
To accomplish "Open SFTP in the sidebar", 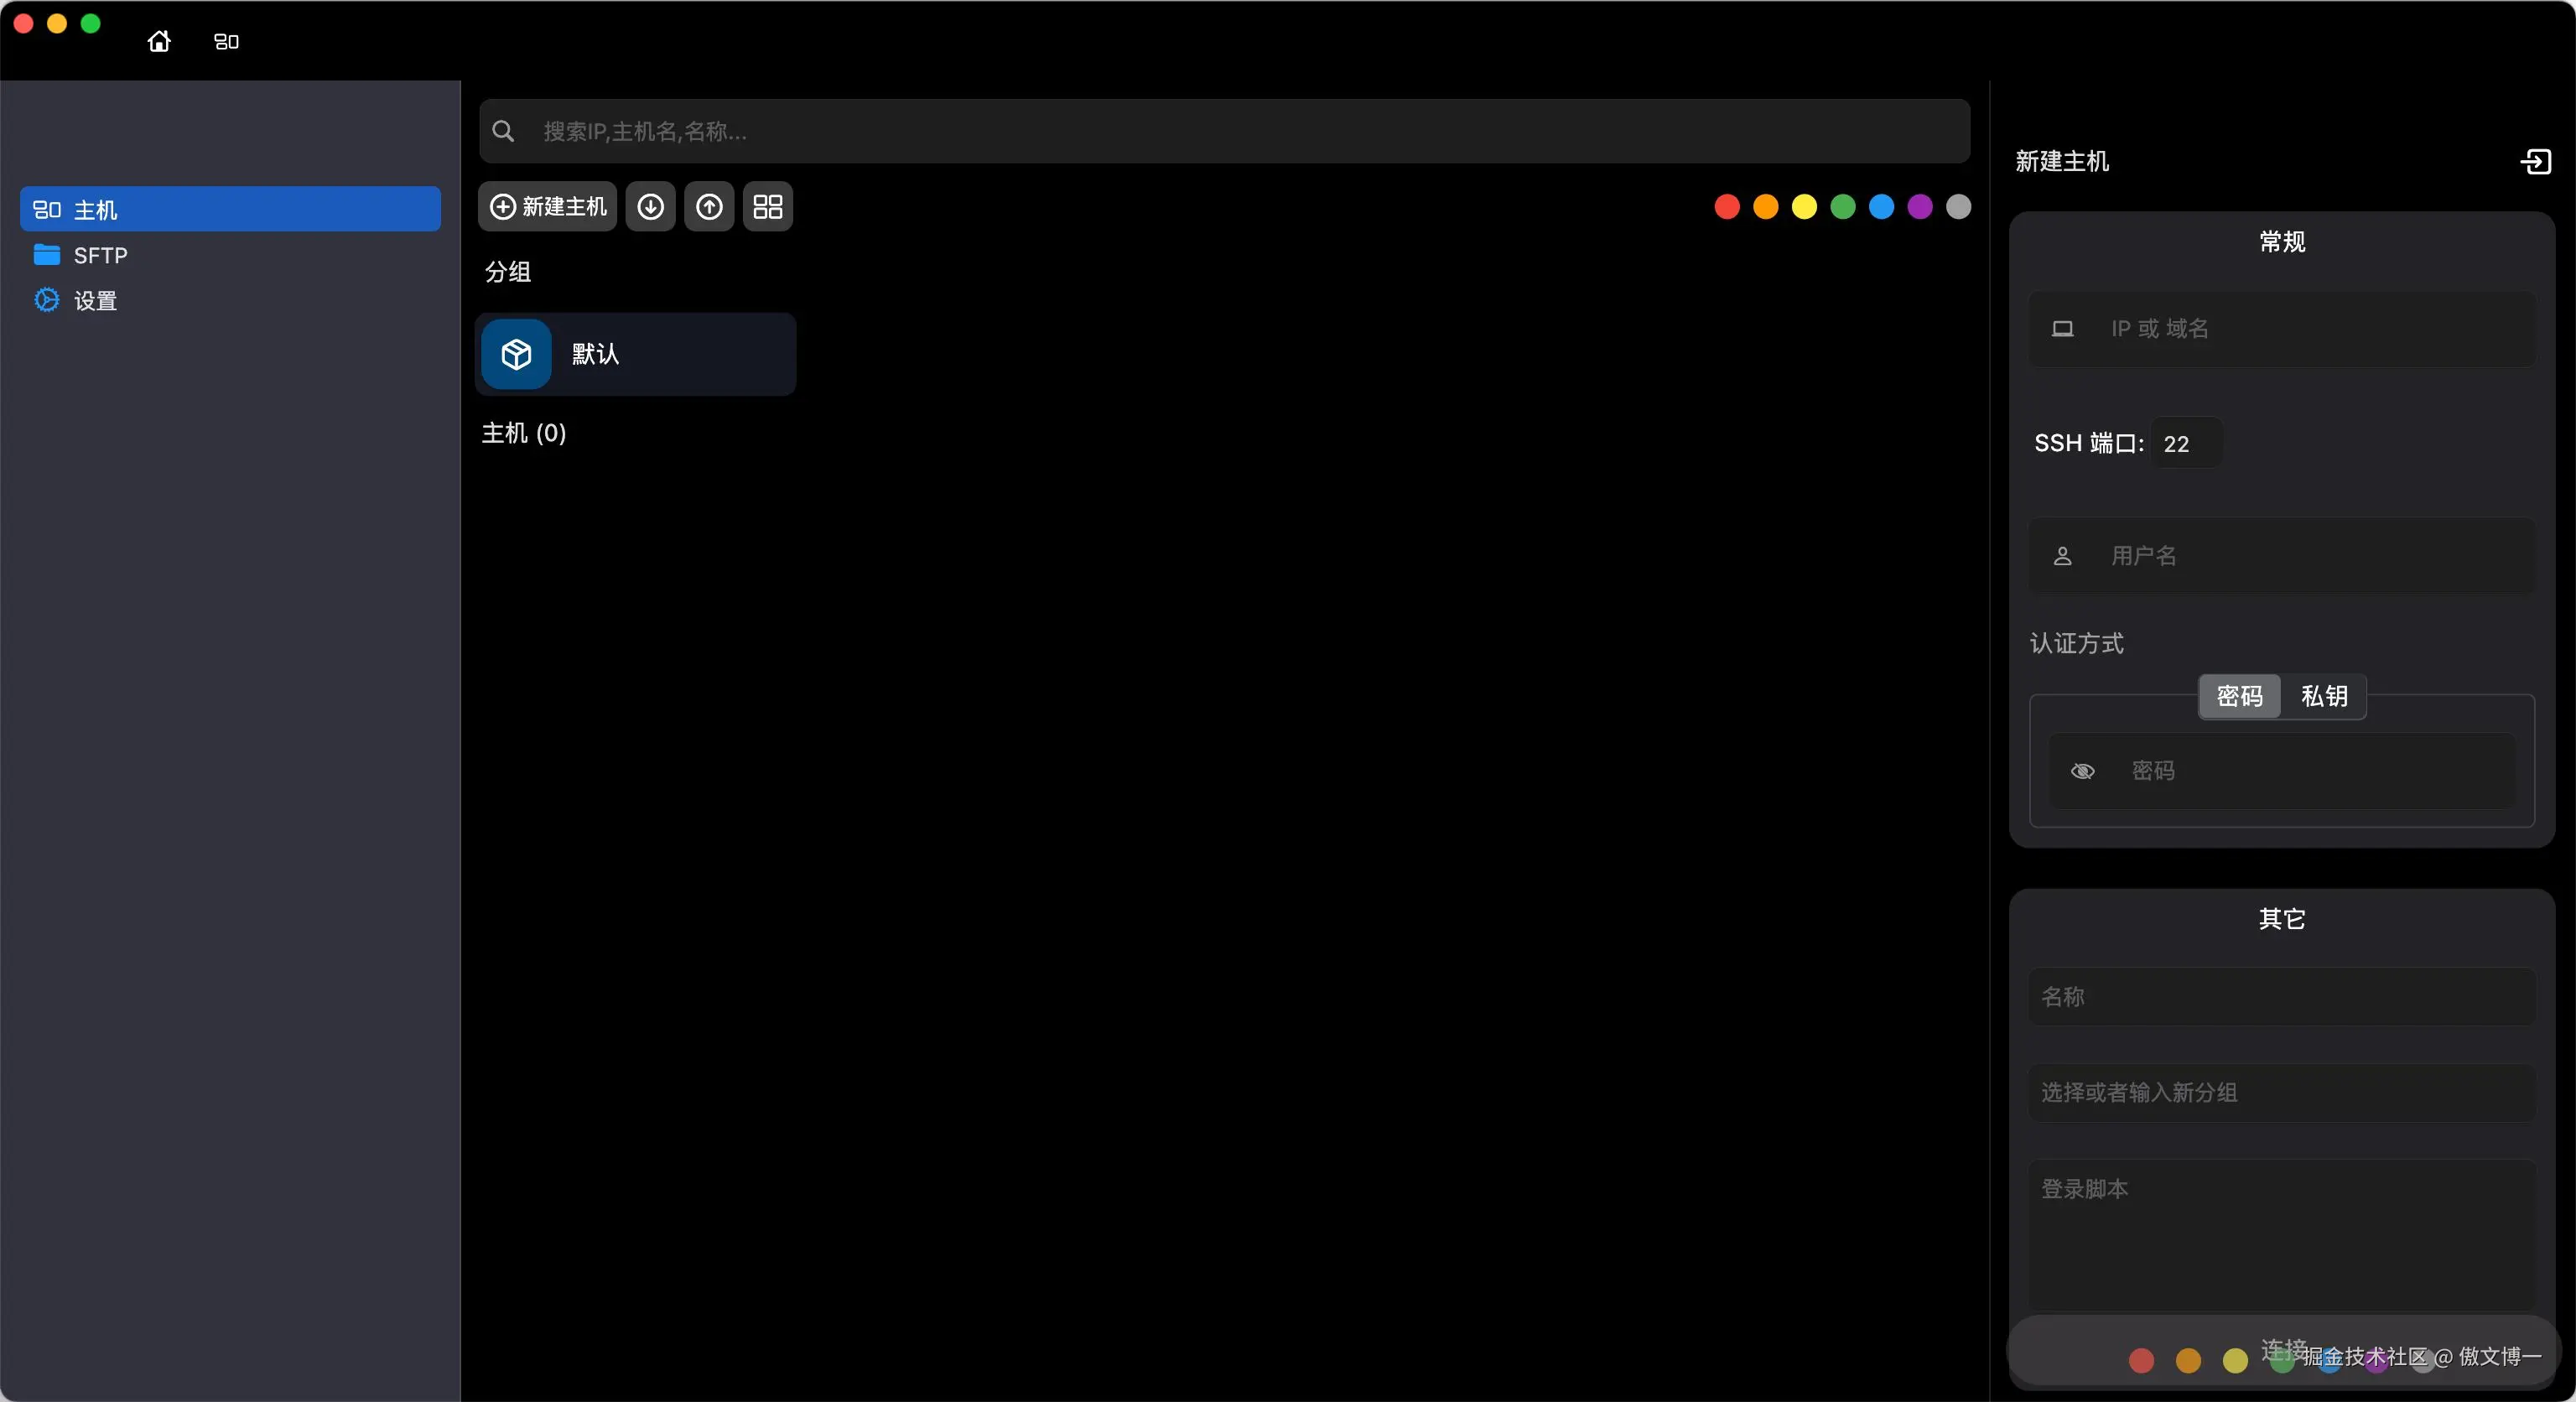I will click(x=100, y=255).
